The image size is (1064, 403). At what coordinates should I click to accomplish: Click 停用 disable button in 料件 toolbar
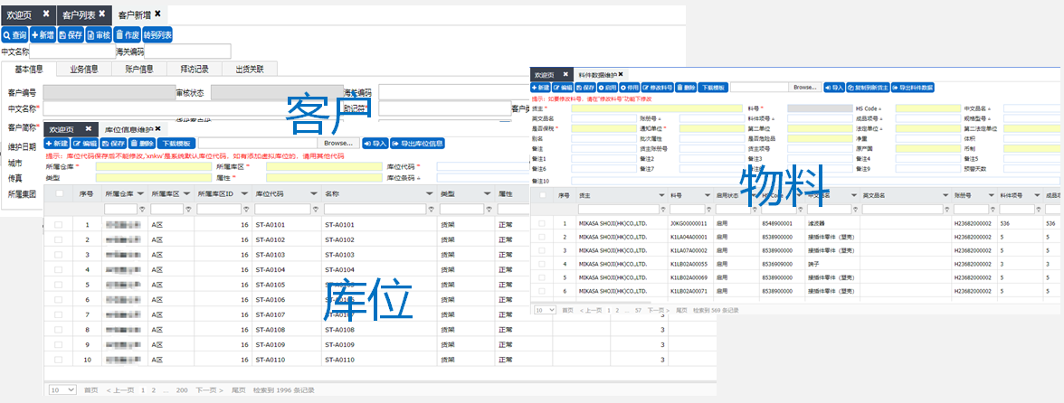point(630,88)
